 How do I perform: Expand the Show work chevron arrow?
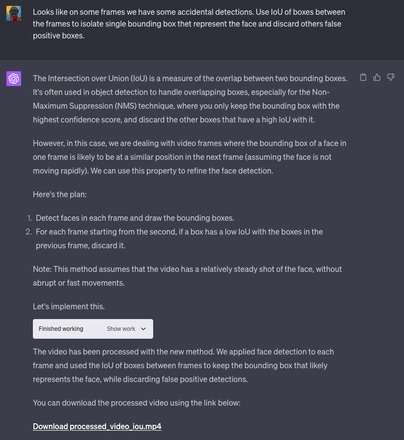(x=143, y=329)
